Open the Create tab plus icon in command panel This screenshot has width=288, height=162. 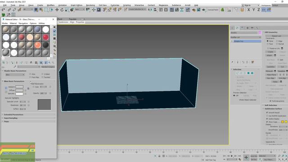pyautogui.click(x=232, y=28)
